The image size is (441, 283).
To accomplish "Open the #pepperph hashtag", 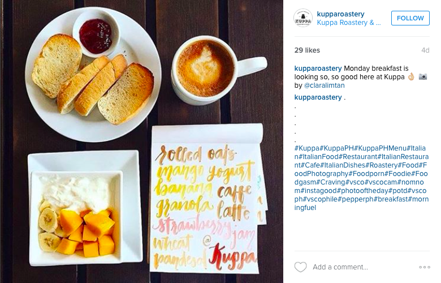I will [356, 199].
